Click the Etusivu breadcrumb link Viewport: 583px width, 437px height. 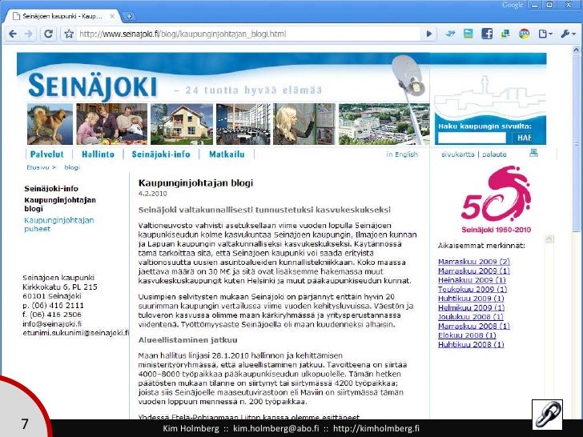tap(38, 167)
